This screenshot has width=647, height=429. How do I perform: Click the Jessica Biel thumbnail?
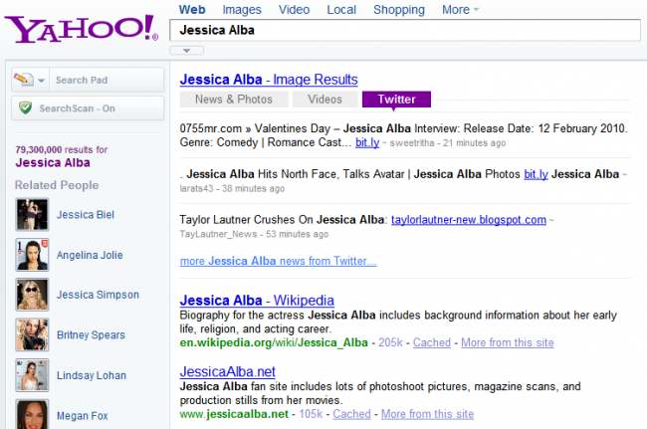coord(32,214)
